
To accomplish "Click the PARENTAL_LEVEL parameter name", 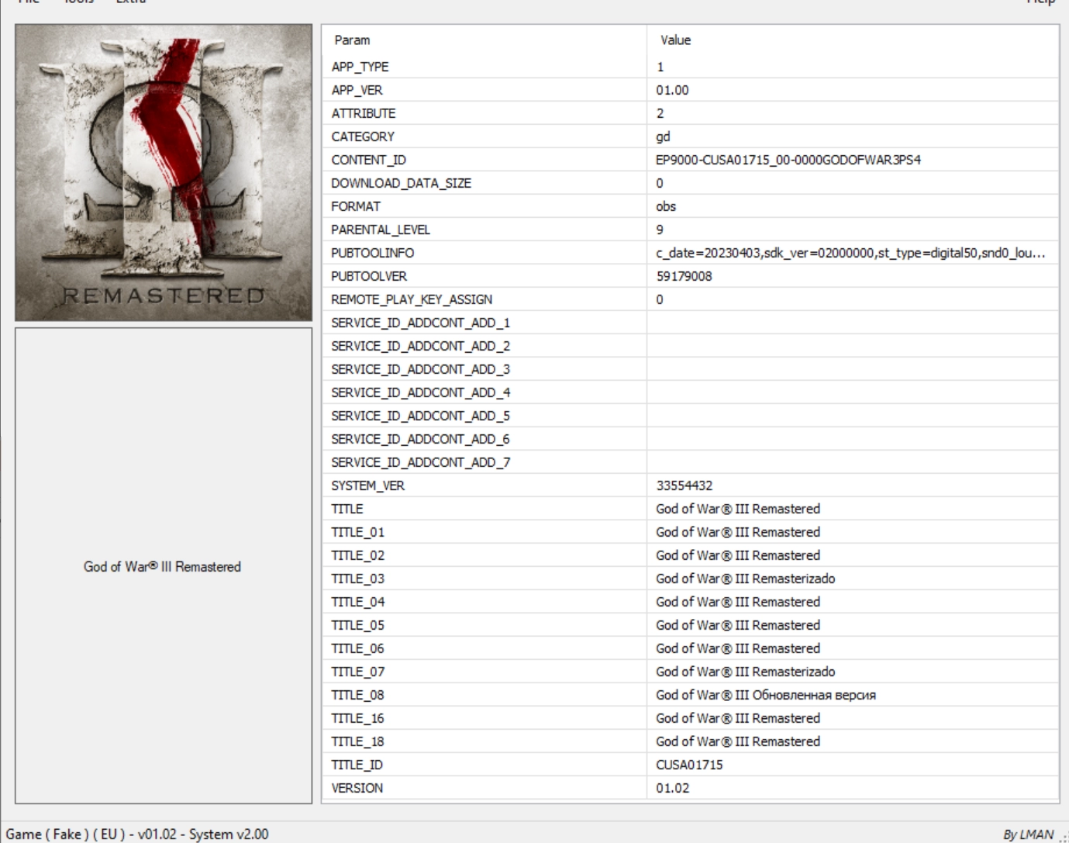I will click(380, 230).
